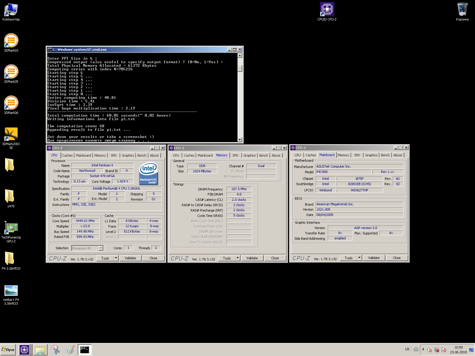Image resolution: width=475 pixels, height=356 pixels.
Task: Click the CAS# Latency 2.0 clocks value
Action: [x=239, y=200]
